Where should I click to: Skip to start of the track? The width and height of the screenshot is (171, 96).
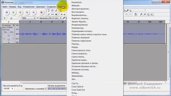point(27,13)
